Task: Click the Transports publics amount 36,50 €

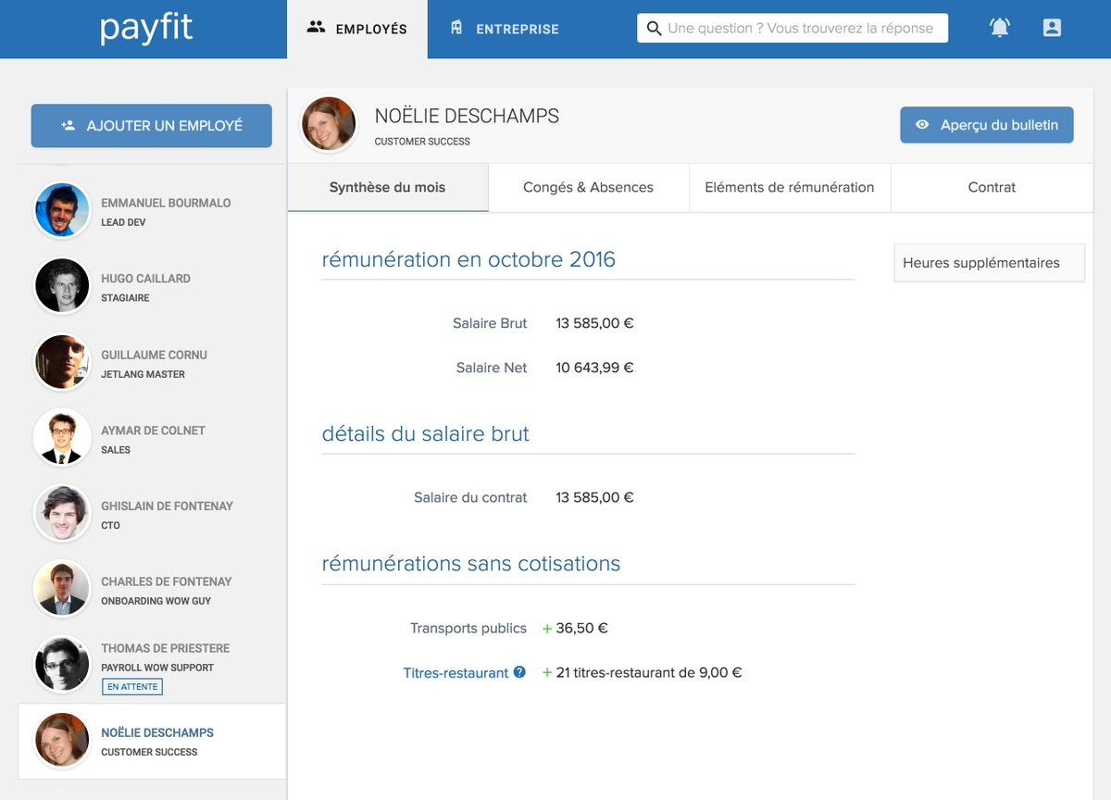Action: [x=581, y=628]
